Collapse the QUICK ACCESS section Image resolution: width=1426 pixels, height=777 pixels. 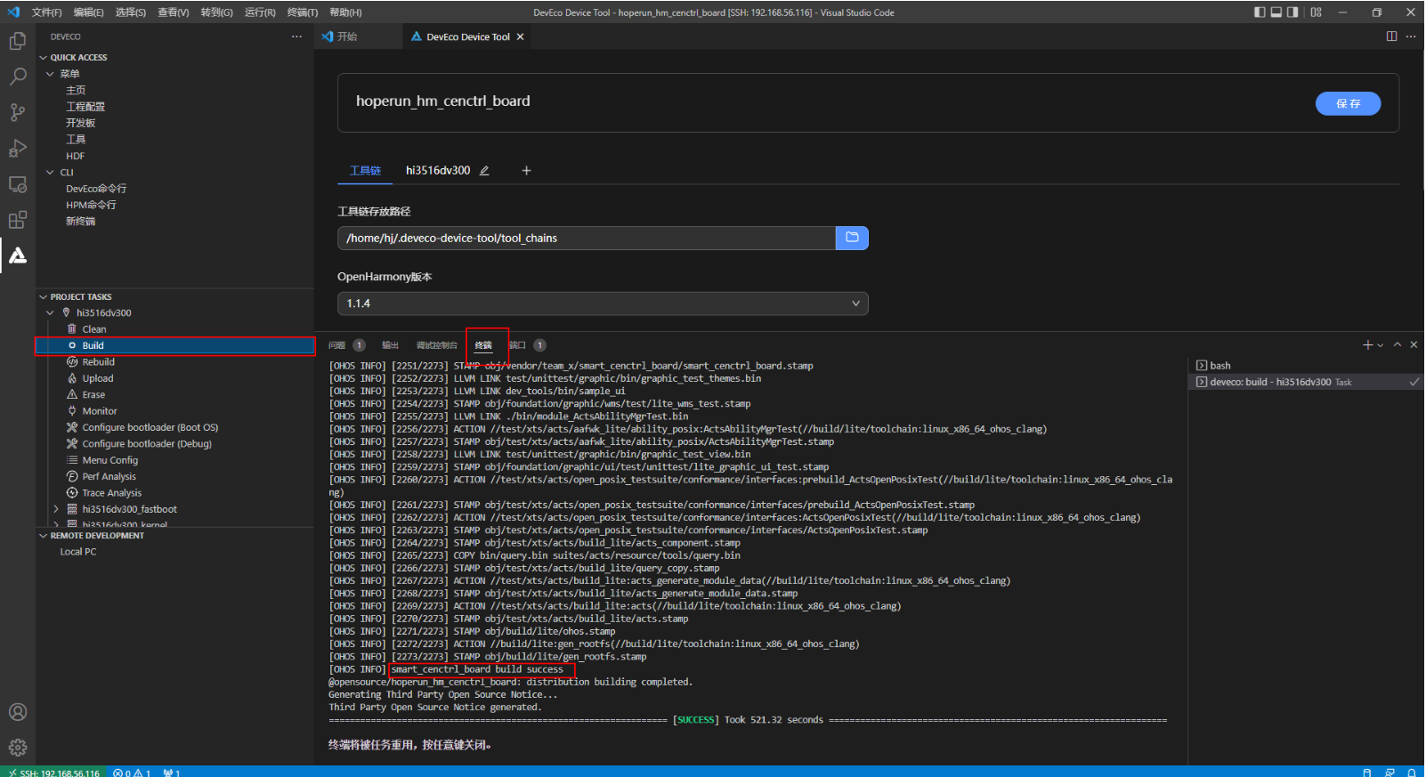click(x=43, y=58)
